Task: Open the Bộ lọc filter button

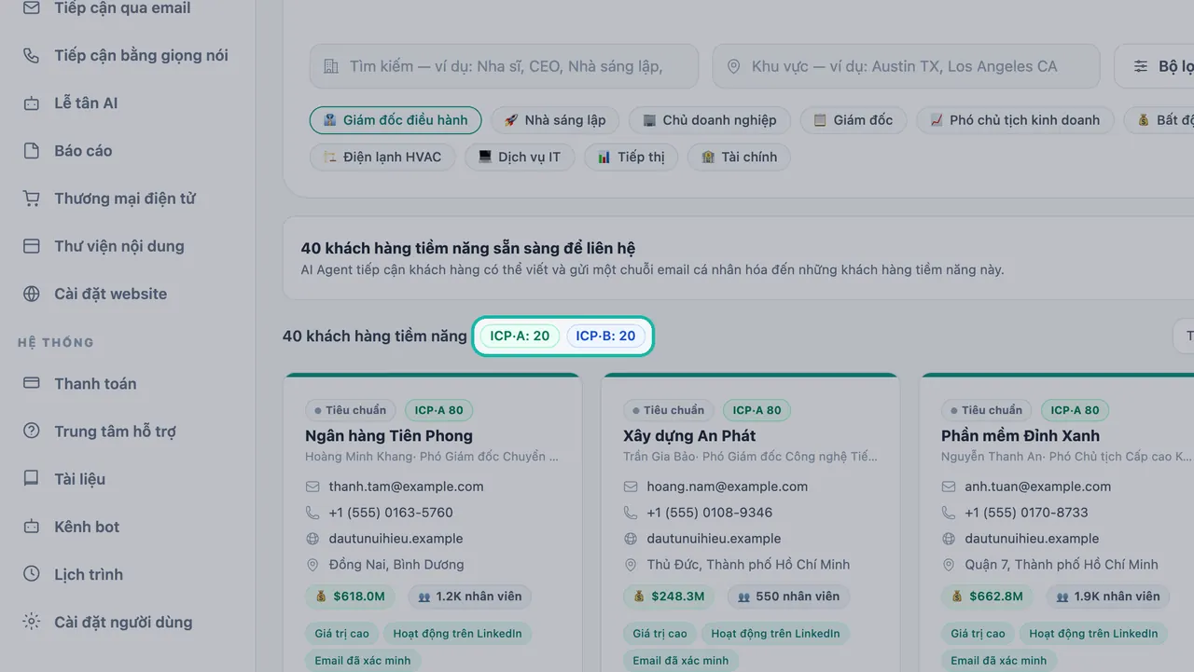Action: tap(1155, 67)
